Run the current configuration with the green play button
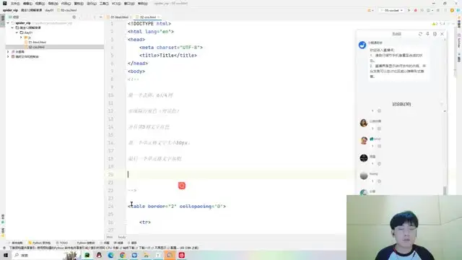 409,10
